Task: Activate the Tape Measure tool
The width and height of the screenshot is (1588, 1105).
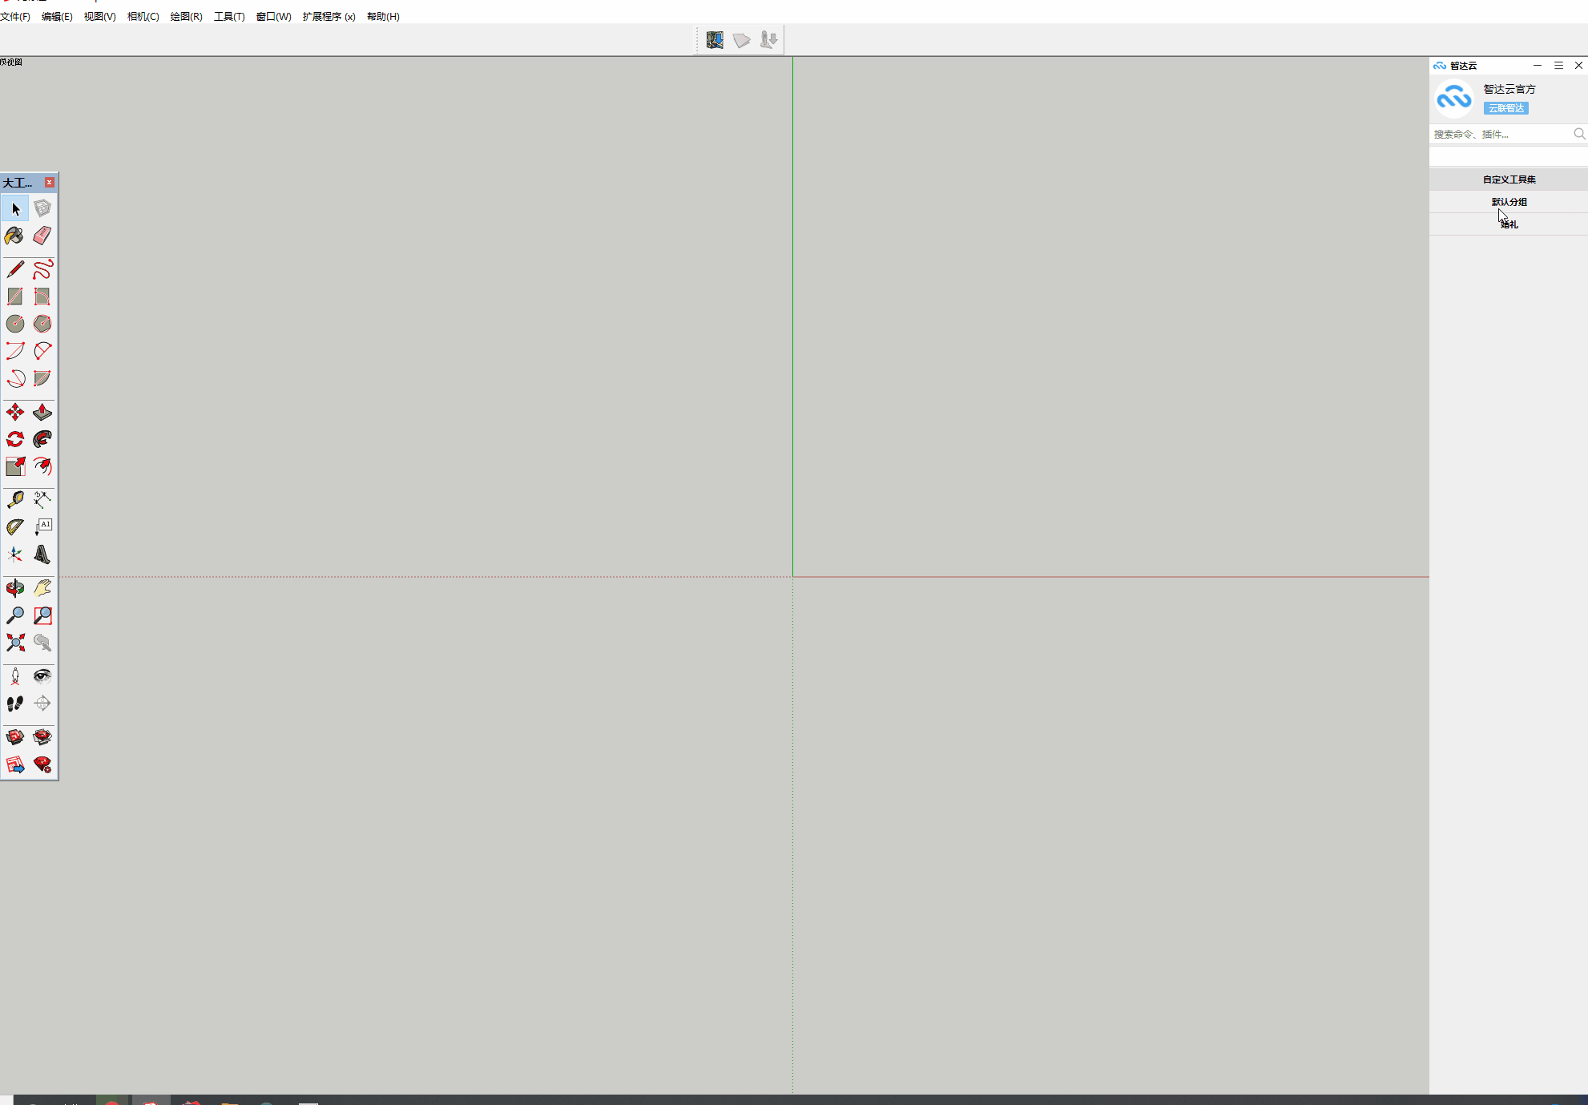Action: tap(14, 500)
